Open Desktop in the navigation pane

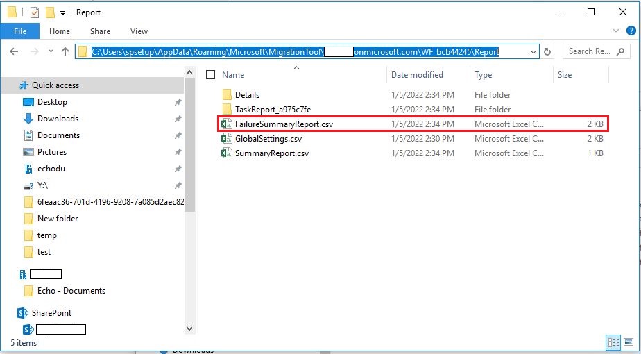coord(52,102)
